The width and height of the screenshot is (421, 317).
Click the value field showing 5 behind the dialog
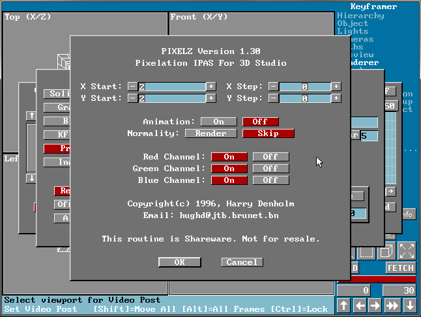click(369, 135)
